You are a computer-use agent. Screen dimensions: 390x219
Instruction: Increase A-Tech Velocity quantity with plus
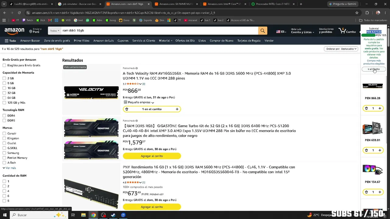coord(177,109)
